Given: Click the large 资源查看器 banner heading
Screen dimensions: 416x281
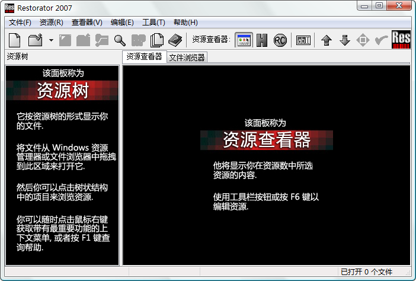Looking at the screenshot, I should pos(267,140).
